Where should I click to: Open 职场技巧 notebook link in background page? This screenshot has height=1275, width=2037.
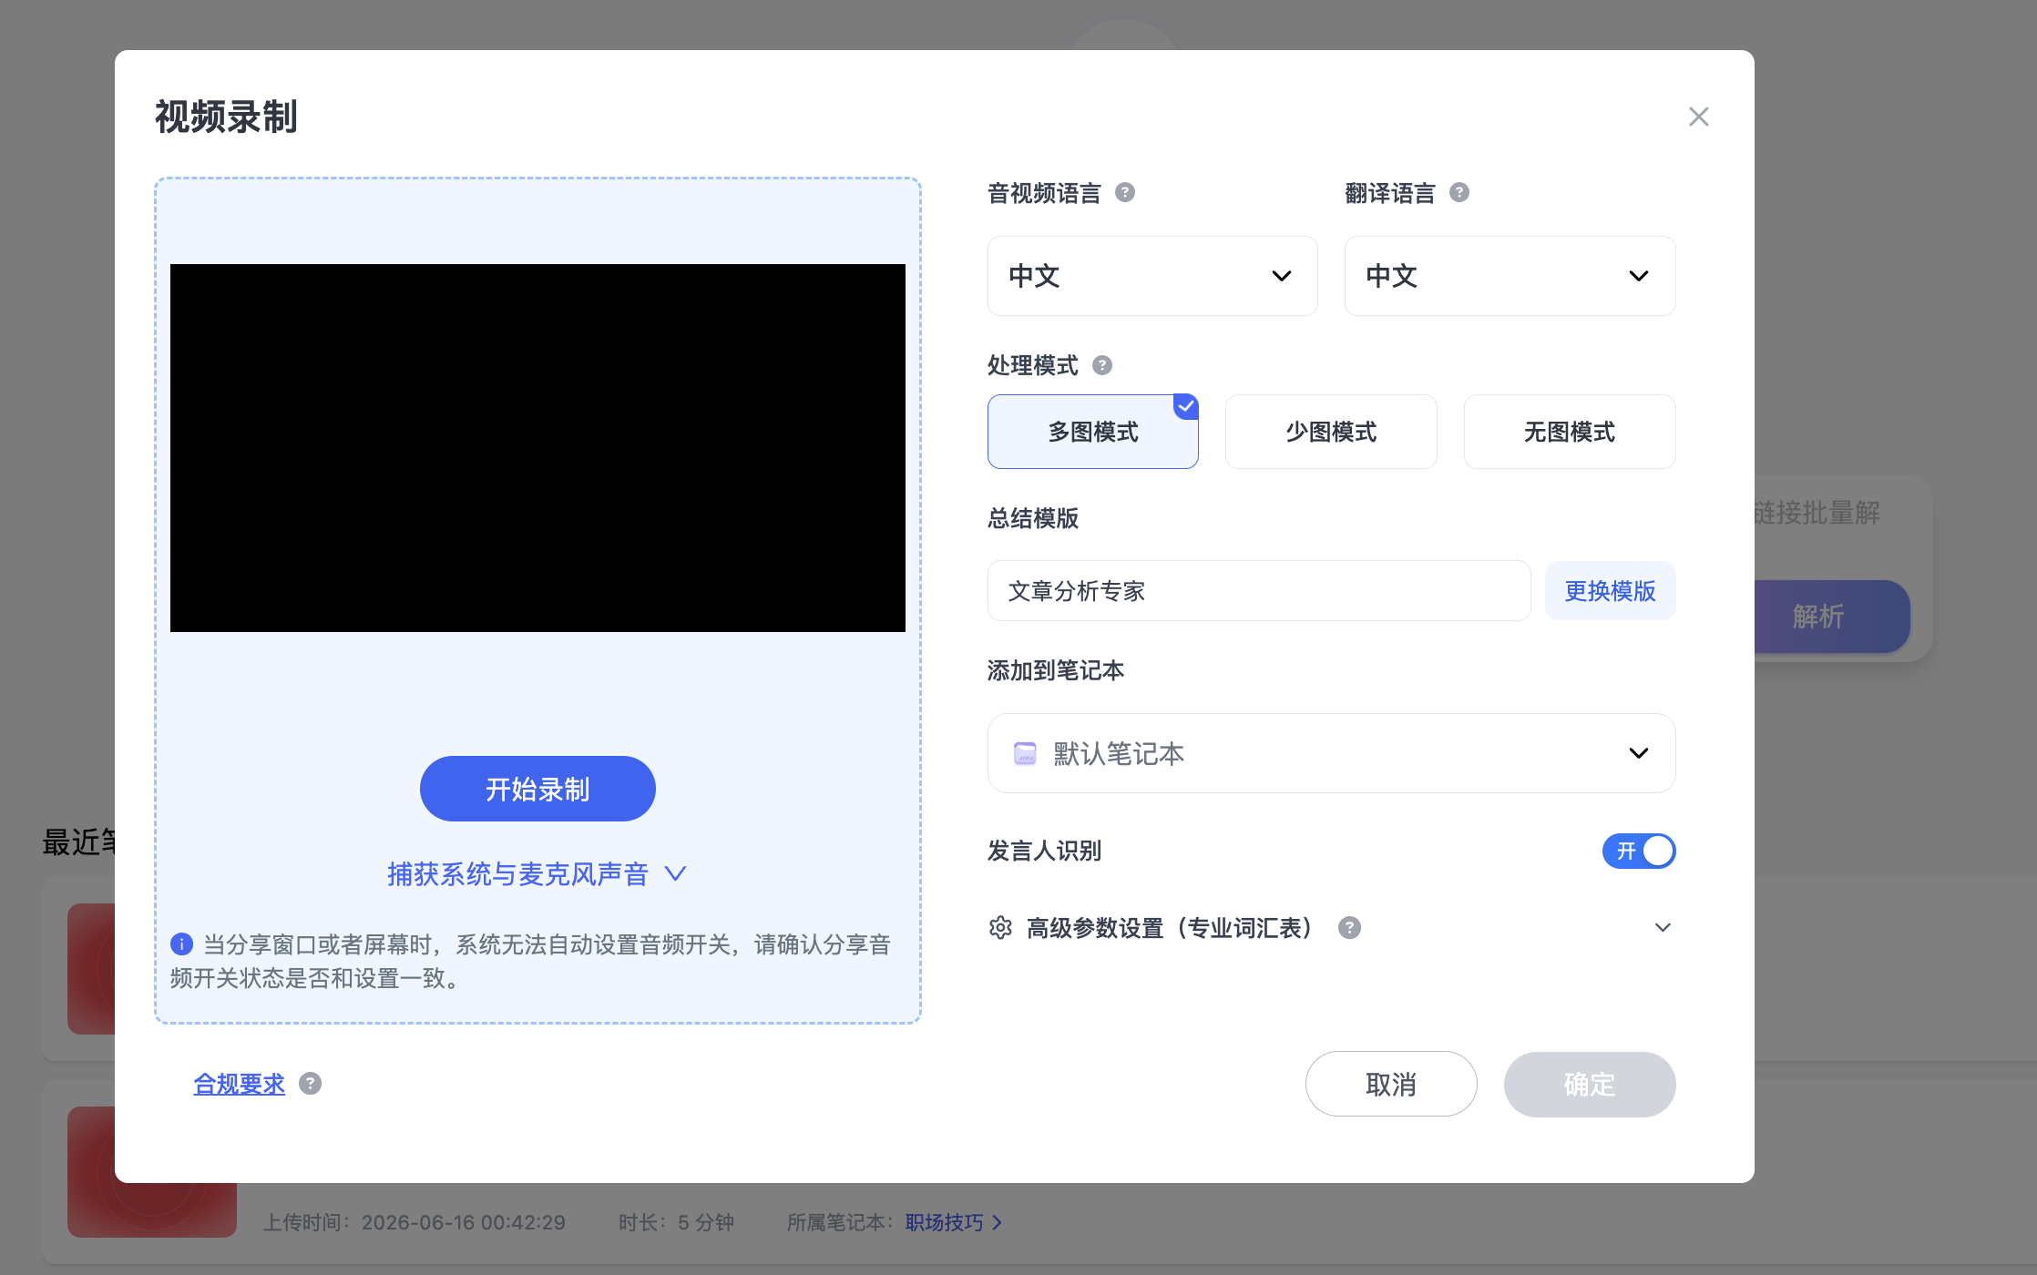953,1222
